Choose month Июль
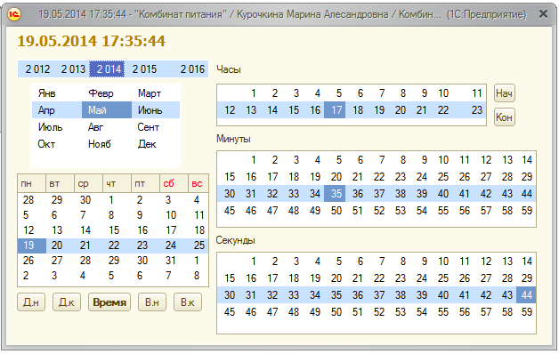559x354 pixels. click(x=50, y=127)
